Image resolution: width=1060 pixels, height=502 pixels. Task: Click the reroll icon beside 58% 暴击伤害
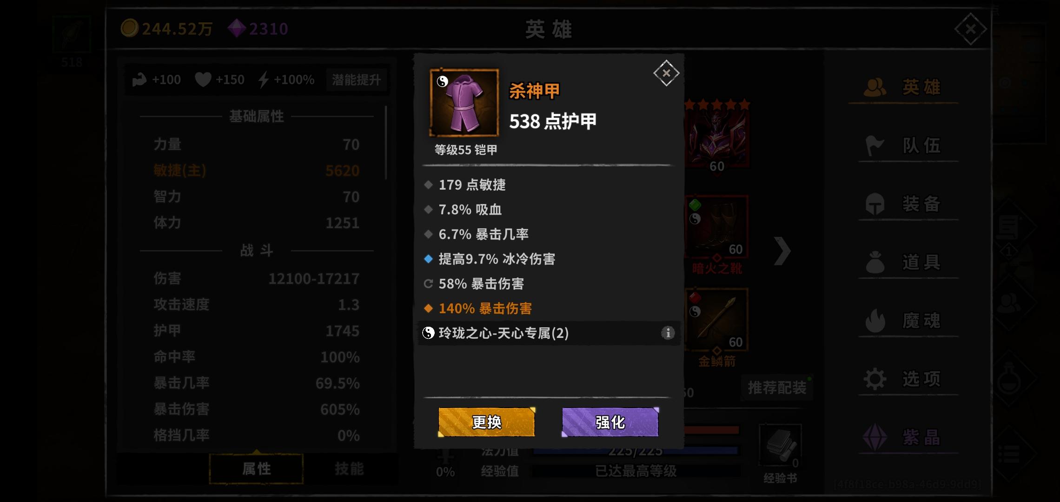click(x=428, y=284)
